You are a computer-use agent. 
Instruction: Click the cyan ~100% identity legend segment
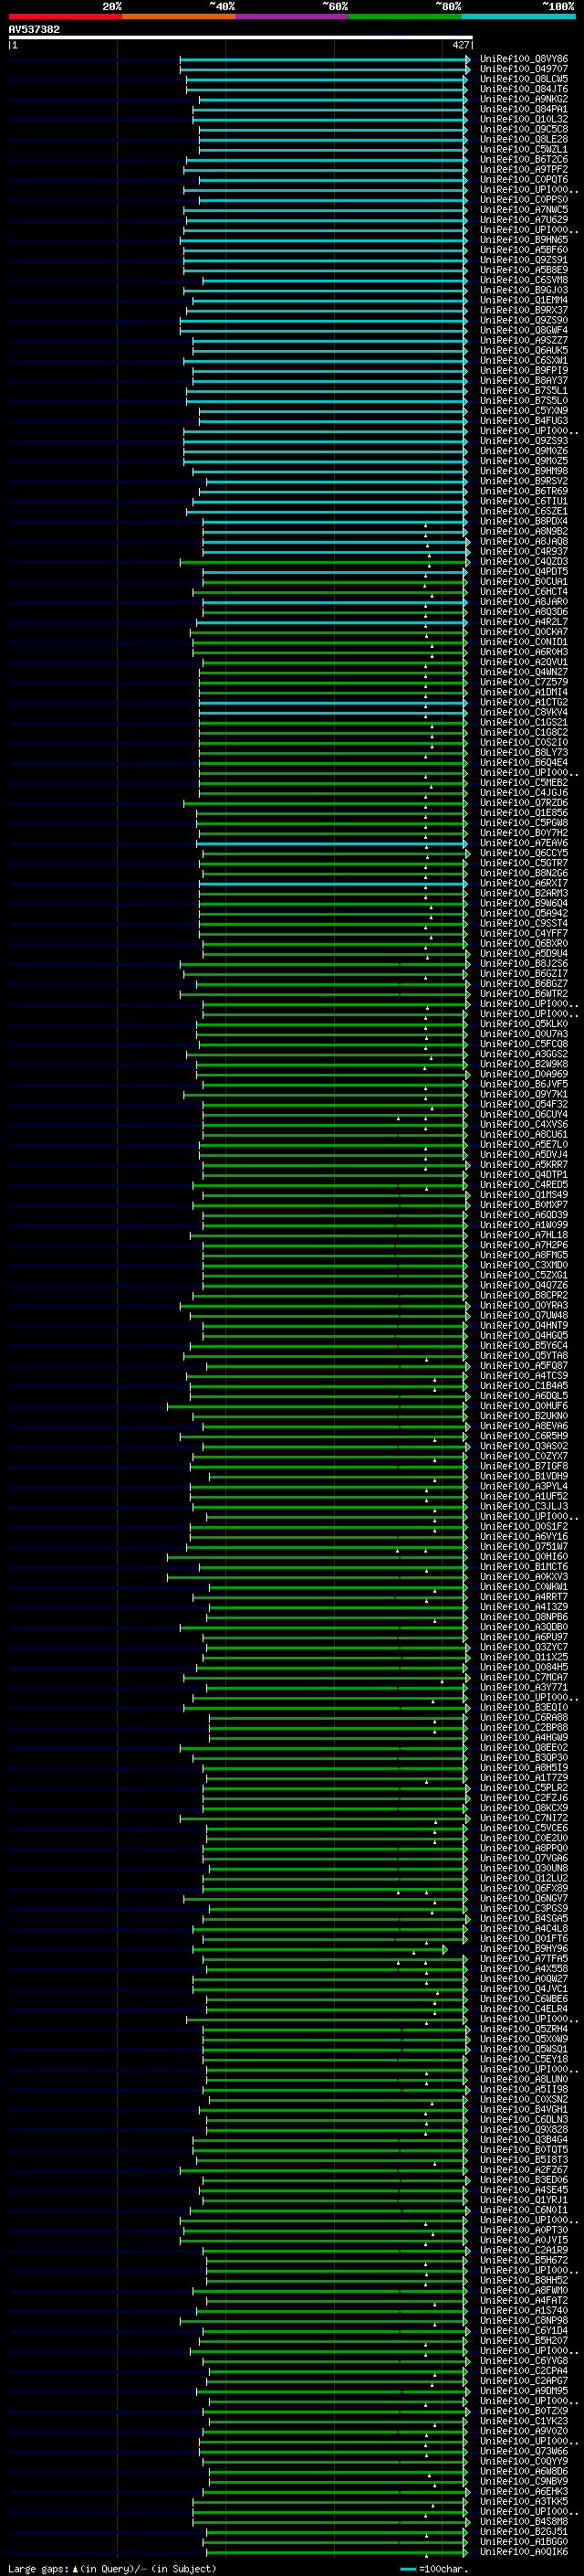click(x=518, y=16)
